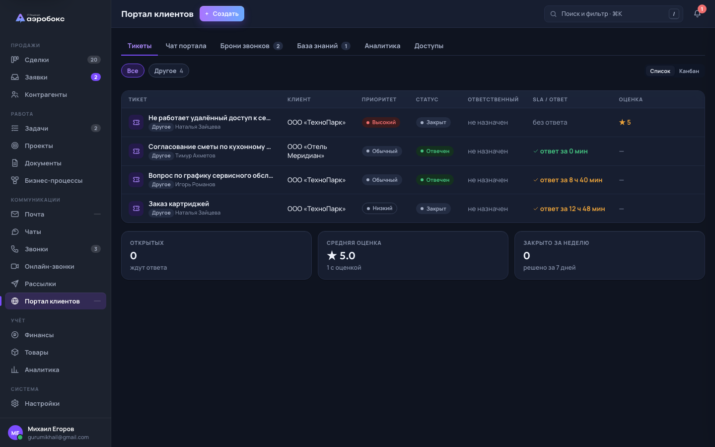Viewport: 715px width, 447px height.
Task: Click the 5-star rating in first ticket
Action: [x=625, y=122]
